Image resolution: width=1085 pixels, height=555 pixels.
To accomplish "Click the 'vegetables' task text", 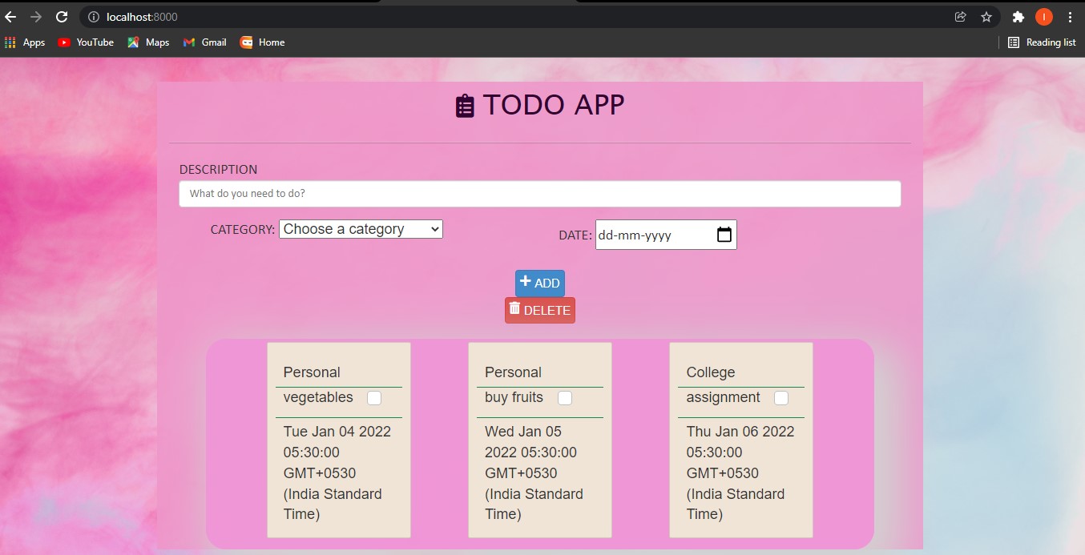I will (318, 397).
